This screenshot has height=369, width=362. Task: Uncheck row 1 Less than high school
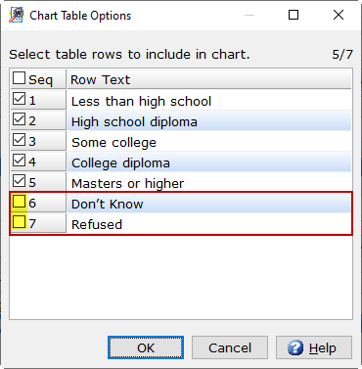[x=19, y=99]
